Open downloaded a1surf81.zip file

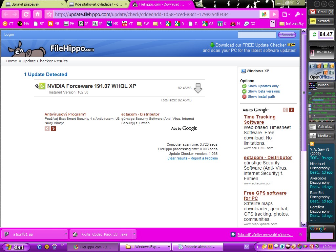[x=33, y=234]
